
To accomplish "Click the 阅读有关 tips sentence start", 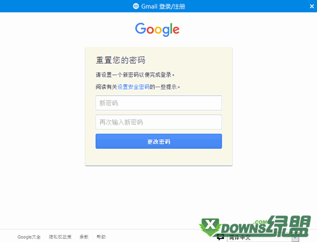I will pyautogui.click(x=107, y=87).
